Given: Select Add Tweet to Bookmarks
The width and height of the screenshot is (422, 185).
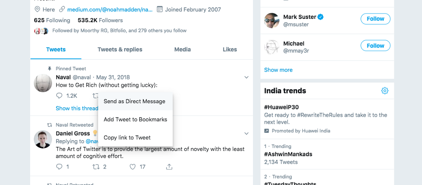Looking at the screenshot, I should coord(135,120).
